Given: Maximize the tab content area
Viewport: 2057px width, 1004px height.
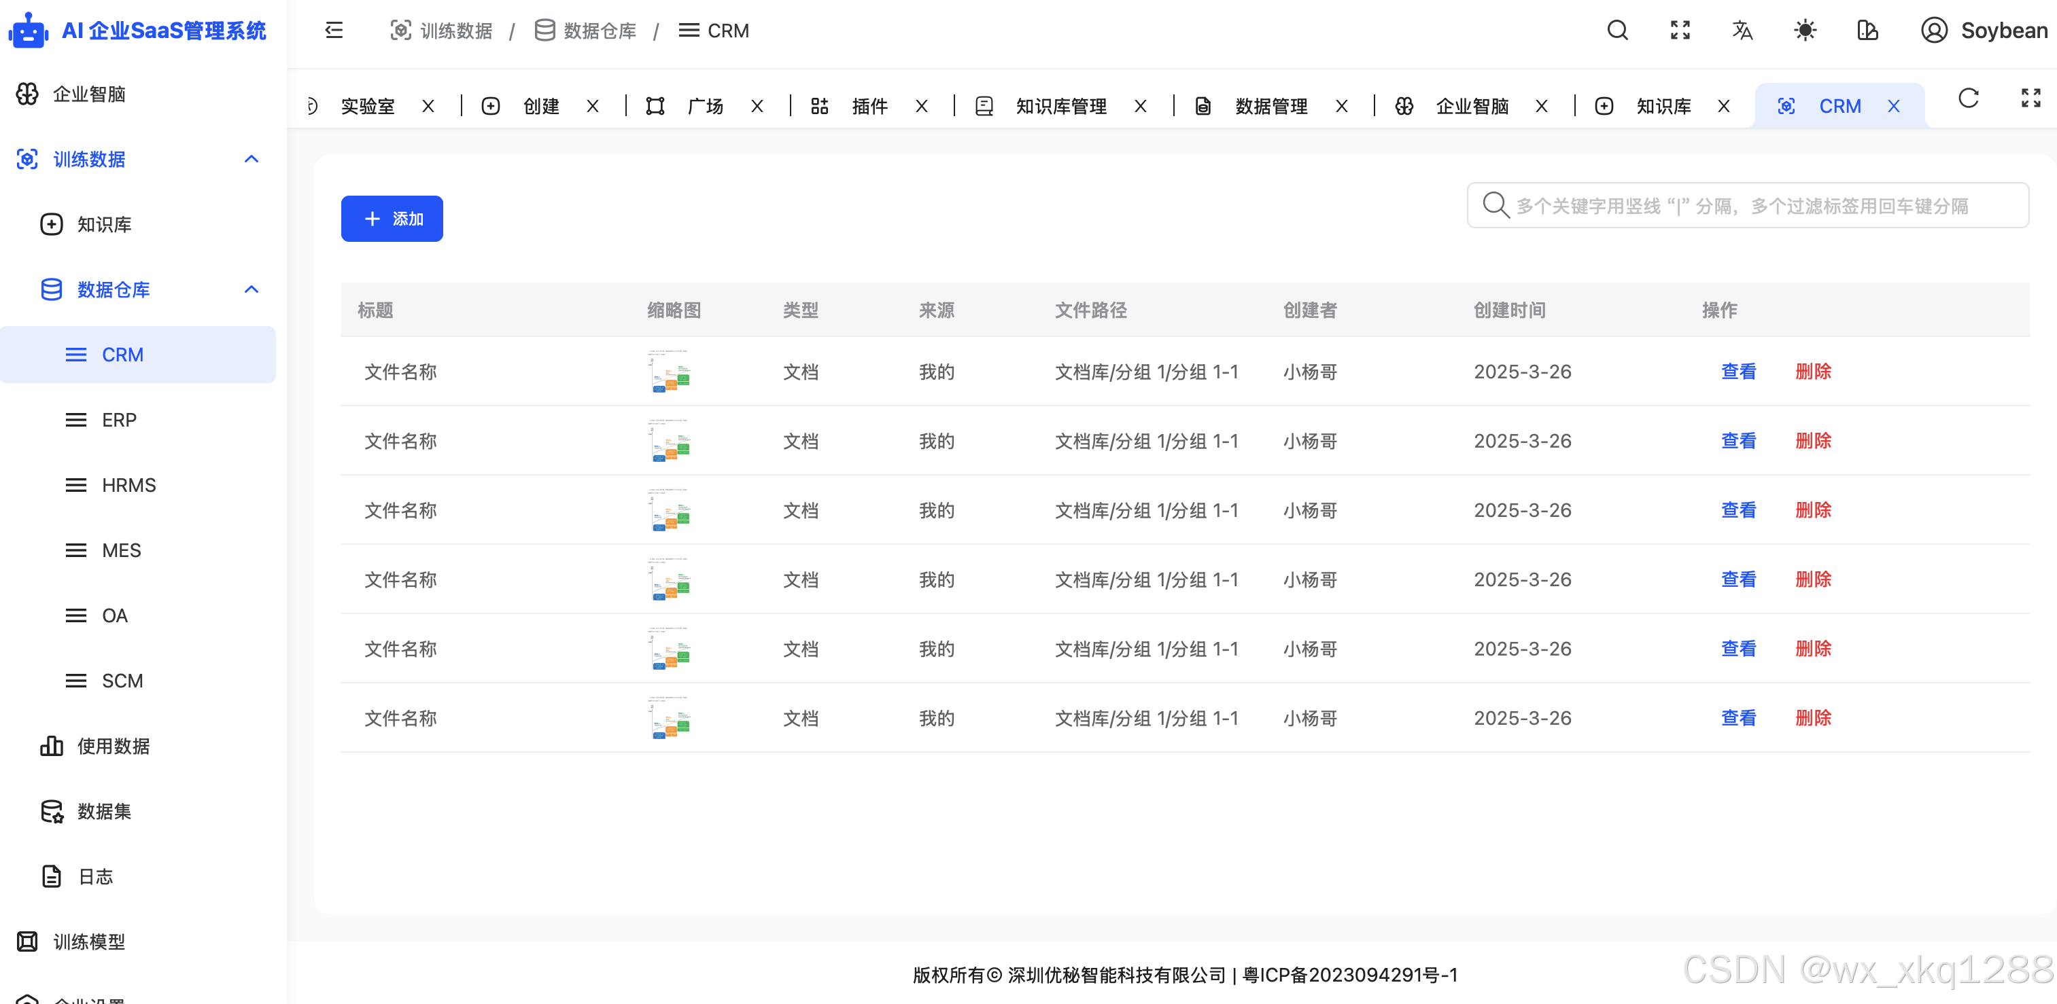Looking at the screenshot, I should pos(2030,98).
